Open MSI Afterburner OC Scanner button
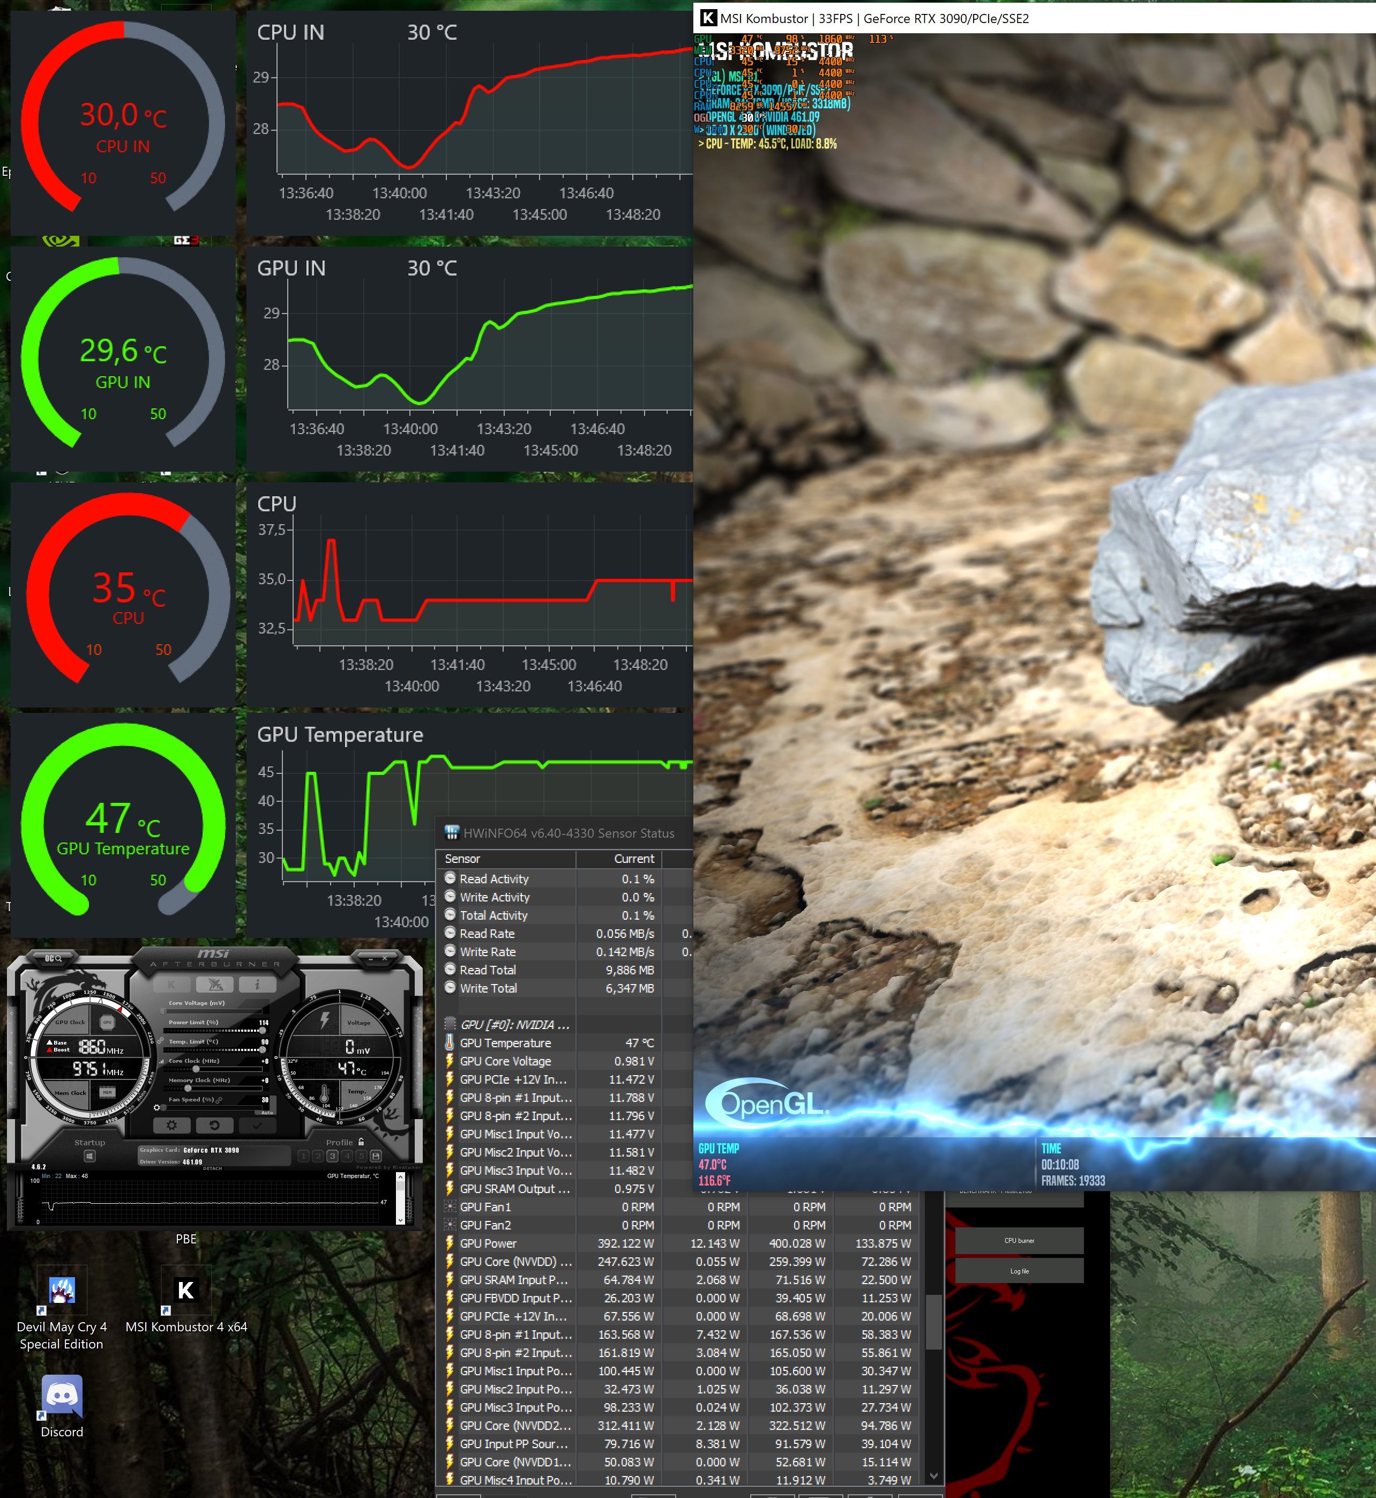This screenshot has height=1498, width=1376. tap(54, 958)
